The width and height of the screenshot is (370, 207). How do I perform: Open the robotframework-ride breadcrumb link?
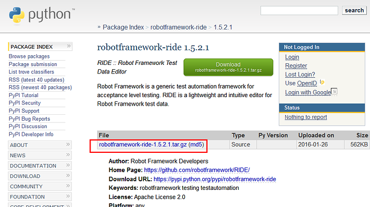point(179,27)
